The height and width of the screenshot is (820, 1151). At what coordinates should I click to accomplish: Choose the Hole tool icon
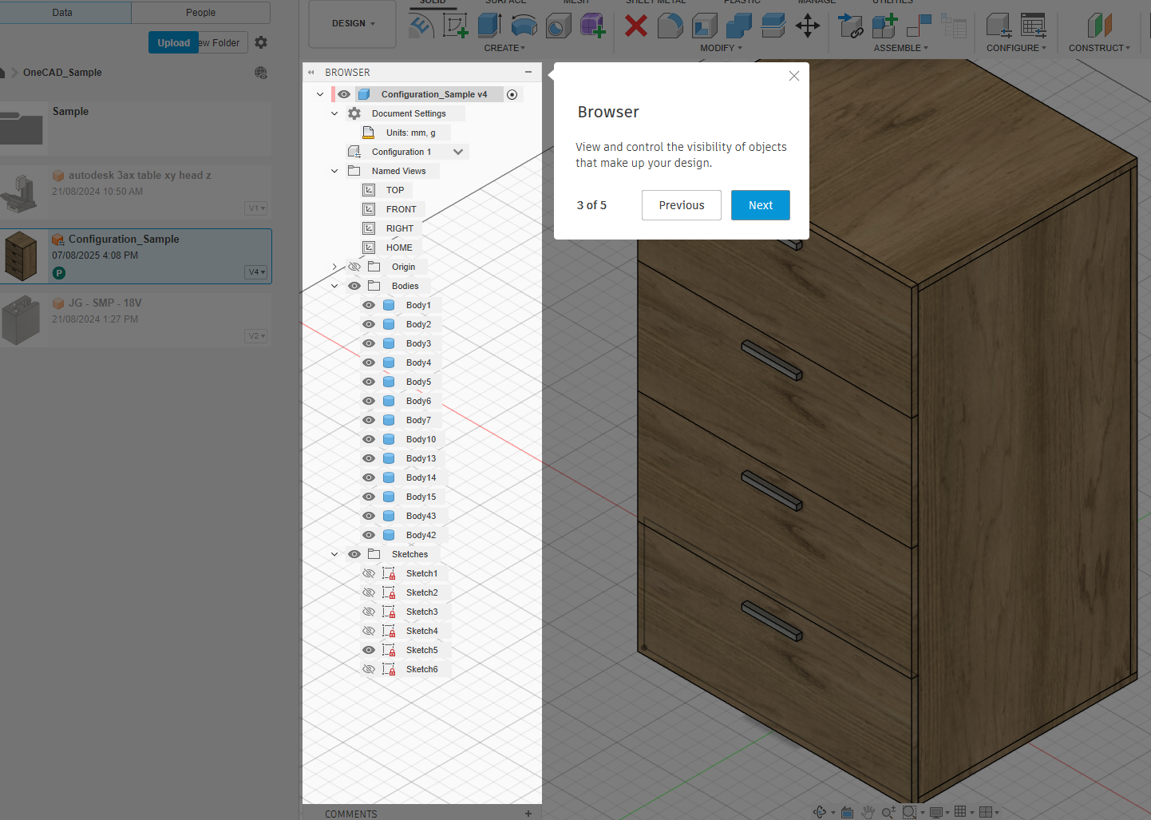tap(558, 26)
